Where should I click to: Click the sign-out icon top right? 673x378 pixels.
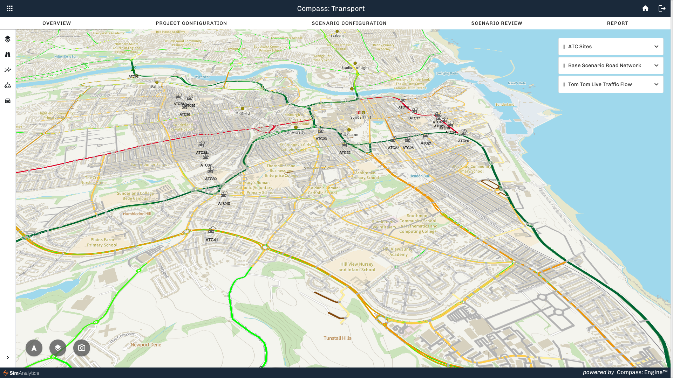[x=662, y=8]
